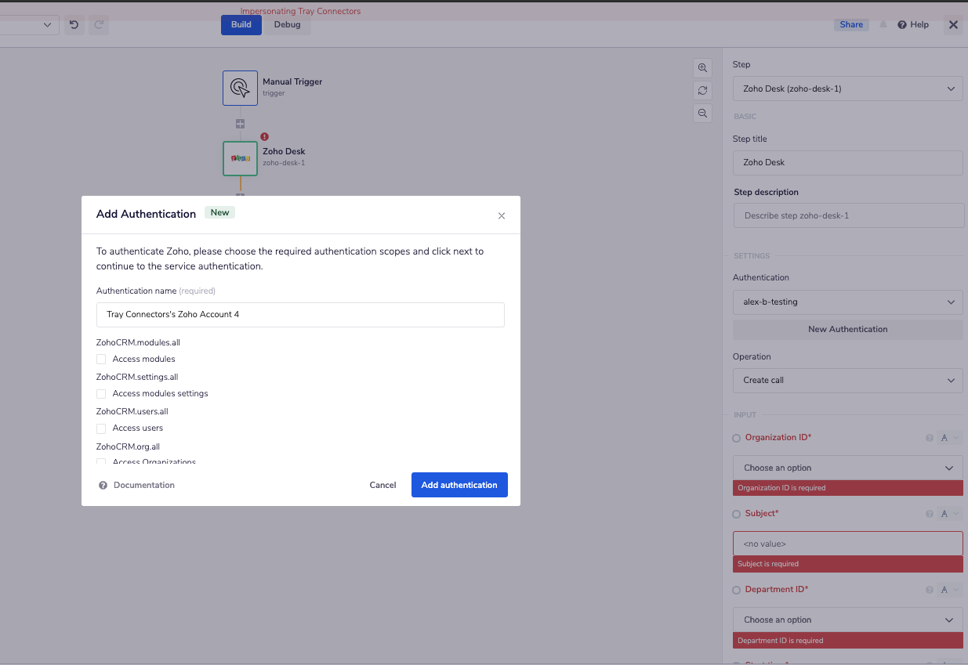Select the Manual Trigger step icon
The width and height of the screenshot is (968, 665).
coord(240,88)
